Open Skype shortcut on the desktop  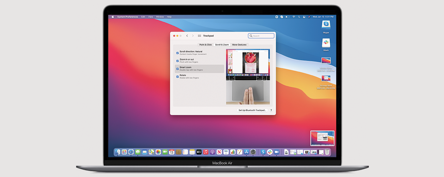click(326, 25)
